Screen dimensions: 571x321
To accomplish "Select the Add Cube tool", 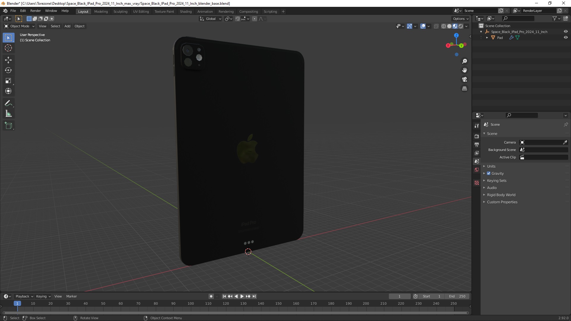I will 8,126.
